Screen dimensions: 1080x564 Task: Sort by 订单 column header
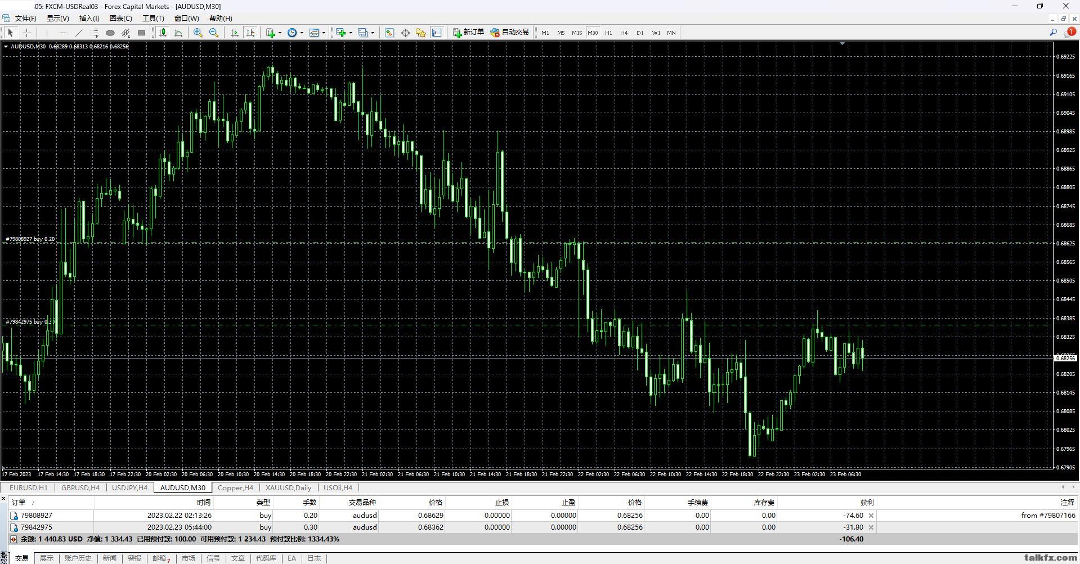tap(51, 503)
